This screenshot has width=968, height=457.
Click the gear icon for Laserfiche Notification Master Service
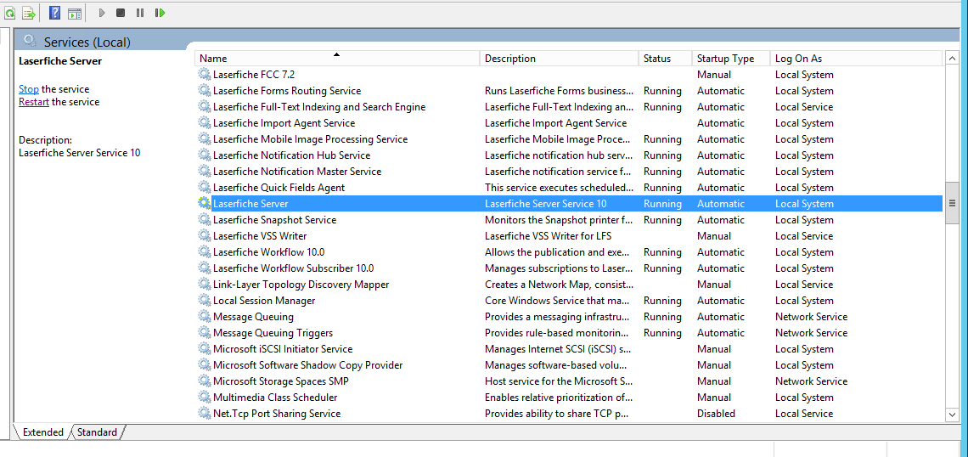[204, 171]
